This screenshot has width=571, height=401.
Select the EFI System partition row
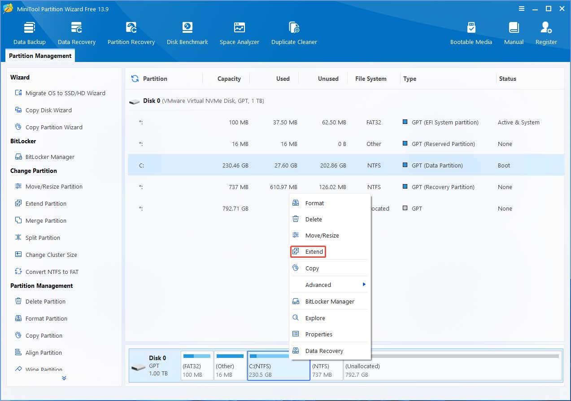(x=346, y=122)
